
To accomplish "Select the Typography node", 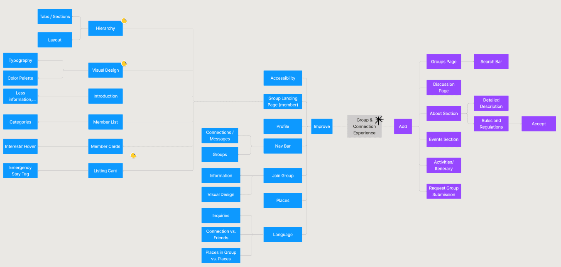I will click(x=20, y=61).
